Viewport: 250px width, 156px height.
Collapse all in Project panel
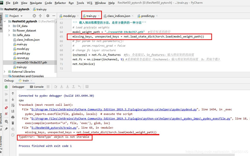(x=40, y=16)
